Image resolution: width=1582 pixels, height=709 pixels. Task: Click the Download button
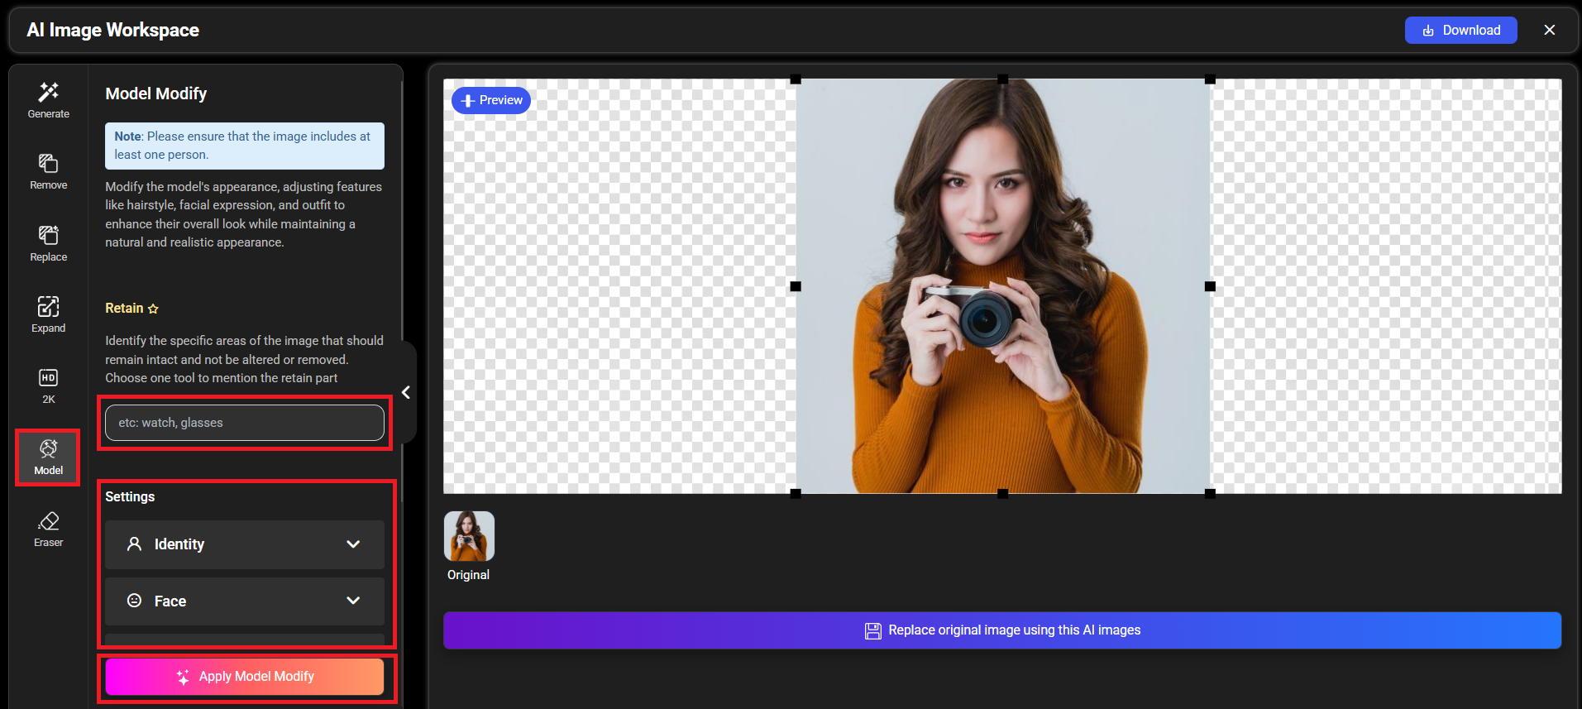pyautogui.click(x=1460, y=30)
